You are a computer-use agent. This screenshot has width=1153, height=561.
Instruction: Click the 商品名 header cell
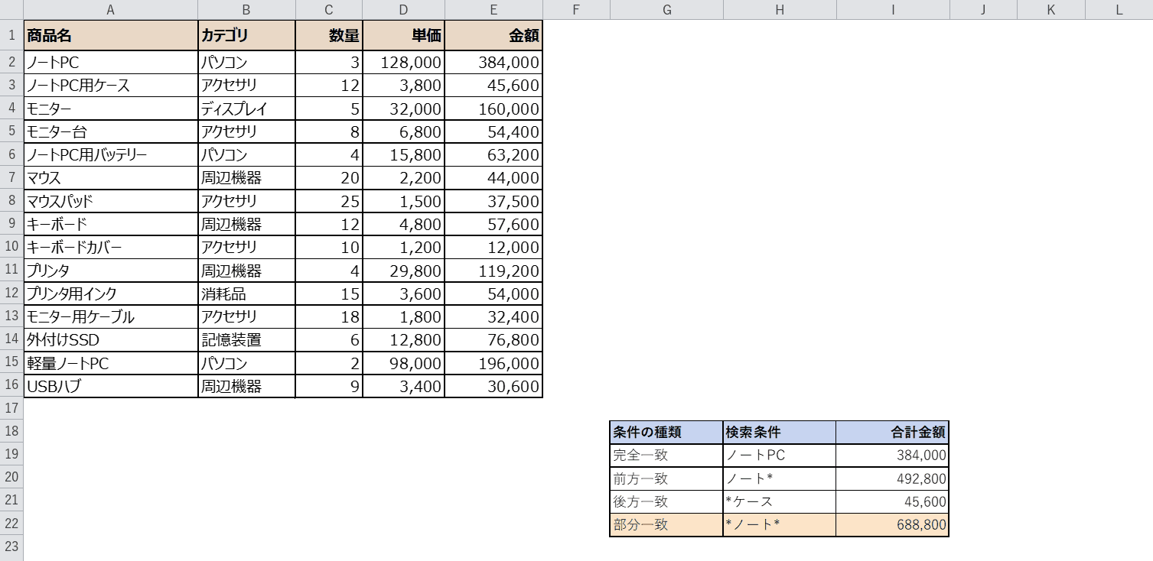[x=111, y=36]
